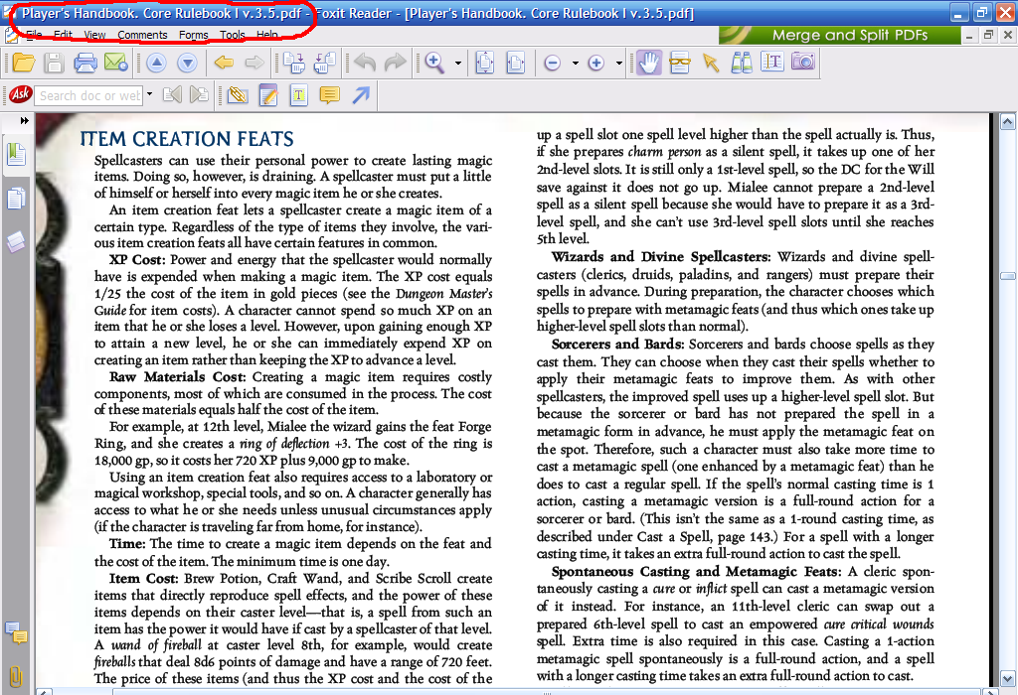Open the Edit menu
Screen dimensions: 1018x695
[63, 35]
